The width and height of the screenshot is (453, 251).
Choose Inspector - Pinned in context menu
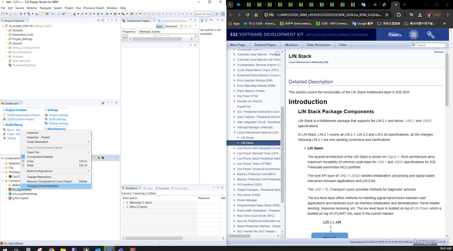click(x=56, y=137)
